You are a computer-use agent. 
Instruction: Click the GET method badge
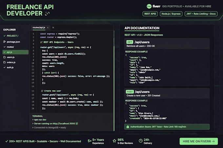[x=130, y=42]
